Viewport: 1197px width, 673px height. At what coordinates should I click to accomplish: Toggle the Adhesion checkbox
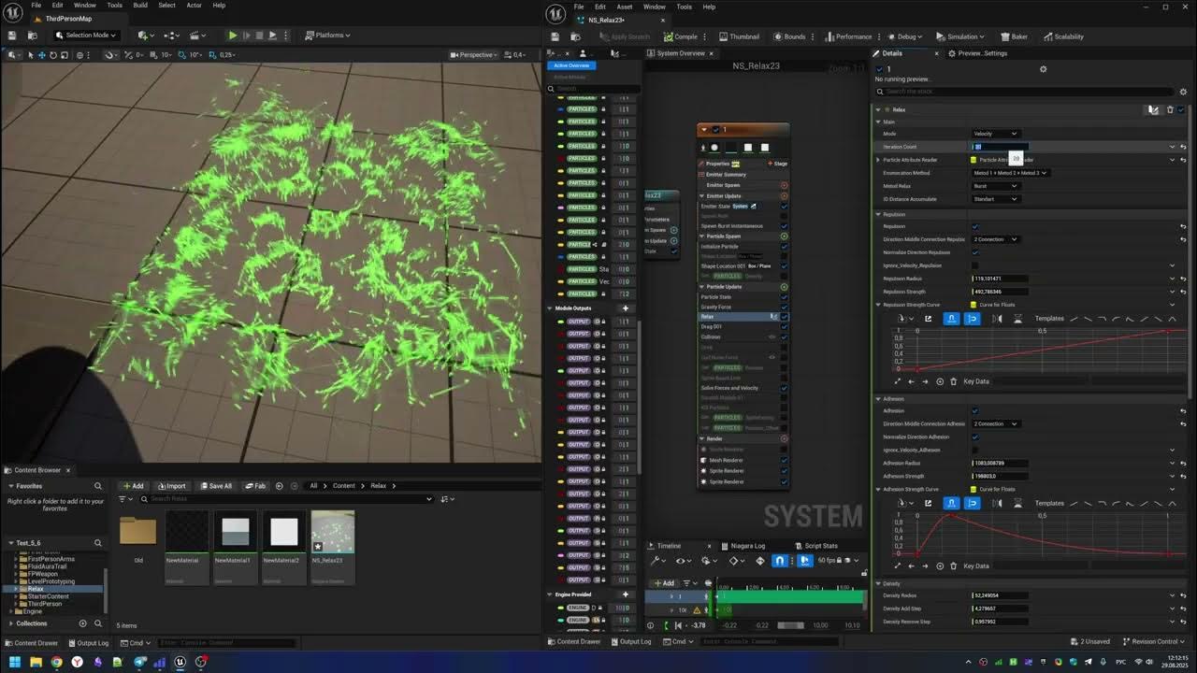click(974, 410)
